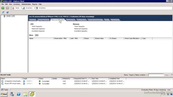Close the Recent Tasks panel
173x97 pixels.
point(172,75)
